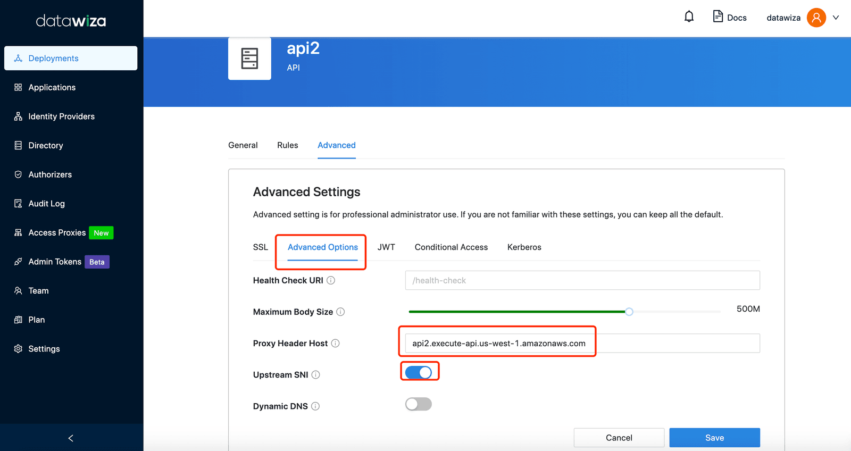Screen dimensions: 851x451
Task: Click the api2 server icon tile
Action: [x=249, y=59]
